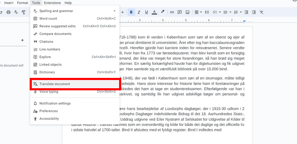Viewport: 297px width, 144px height.
Task: Open Notification settings
Action: 75,103
